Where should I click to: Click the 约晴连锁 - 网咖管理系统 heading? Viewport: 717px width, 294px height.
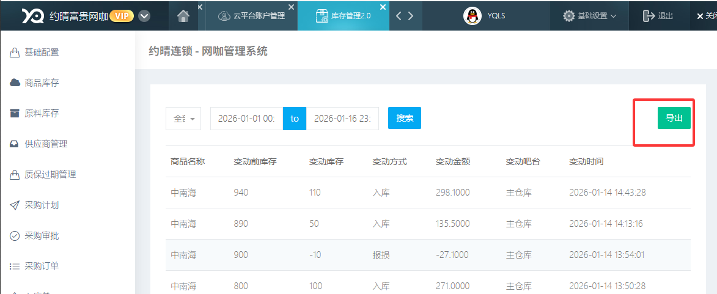pyautogui.click(x=208, y=51)
